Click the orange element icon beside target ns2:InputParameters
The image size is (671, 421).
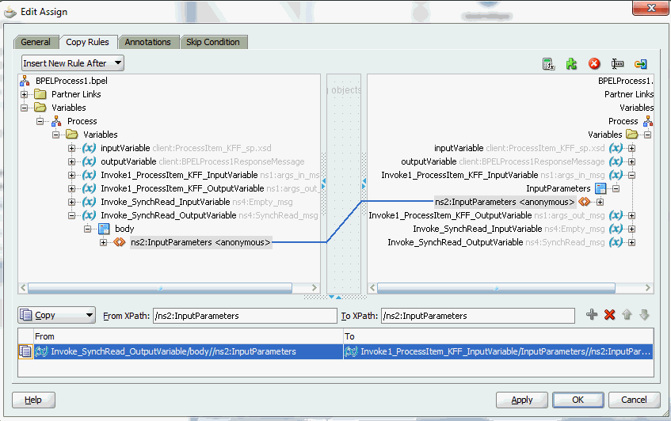point(584,202)
